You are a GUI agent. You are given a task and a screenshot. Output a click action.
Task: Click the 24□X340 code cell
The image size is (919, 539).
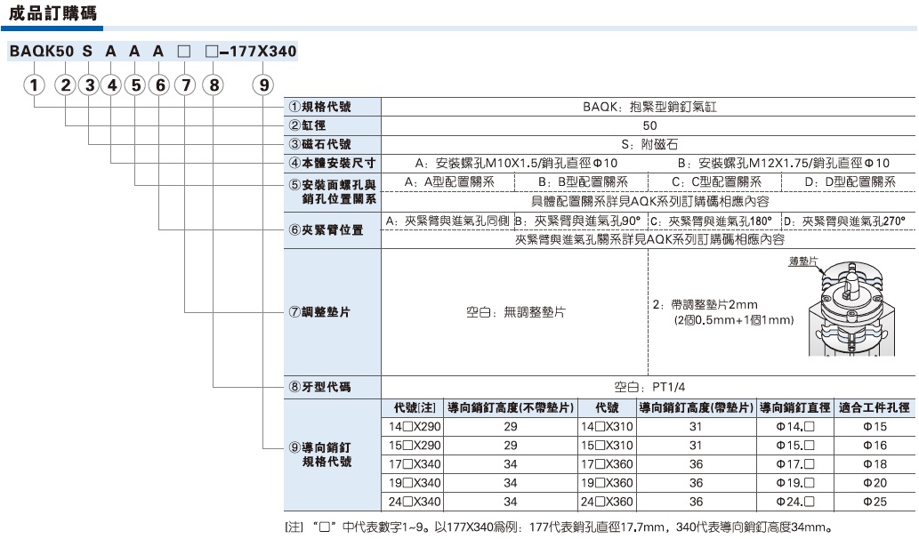[415, 502]
